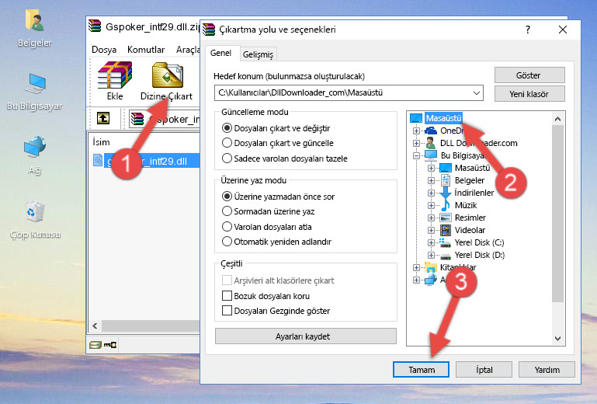Switch to Genel tab
The width and height of the screenshot is (597, 404).
click(220, 53)
